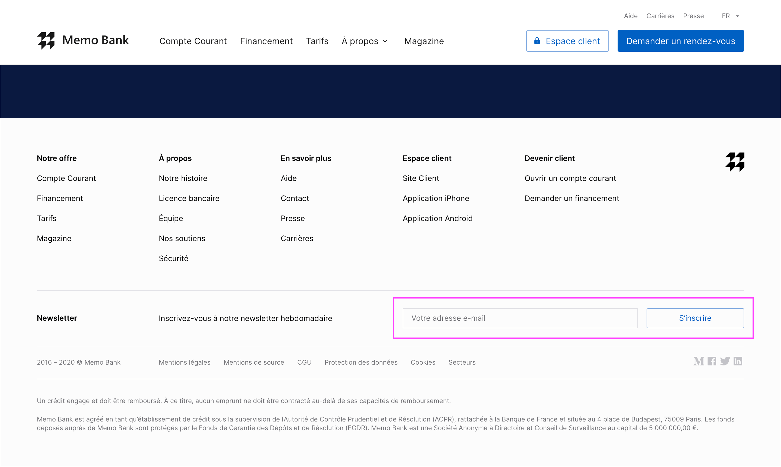Viewport: 781px width, 467px height.
Task: Click the FR language globe selector
Action: tap(726, 16)
